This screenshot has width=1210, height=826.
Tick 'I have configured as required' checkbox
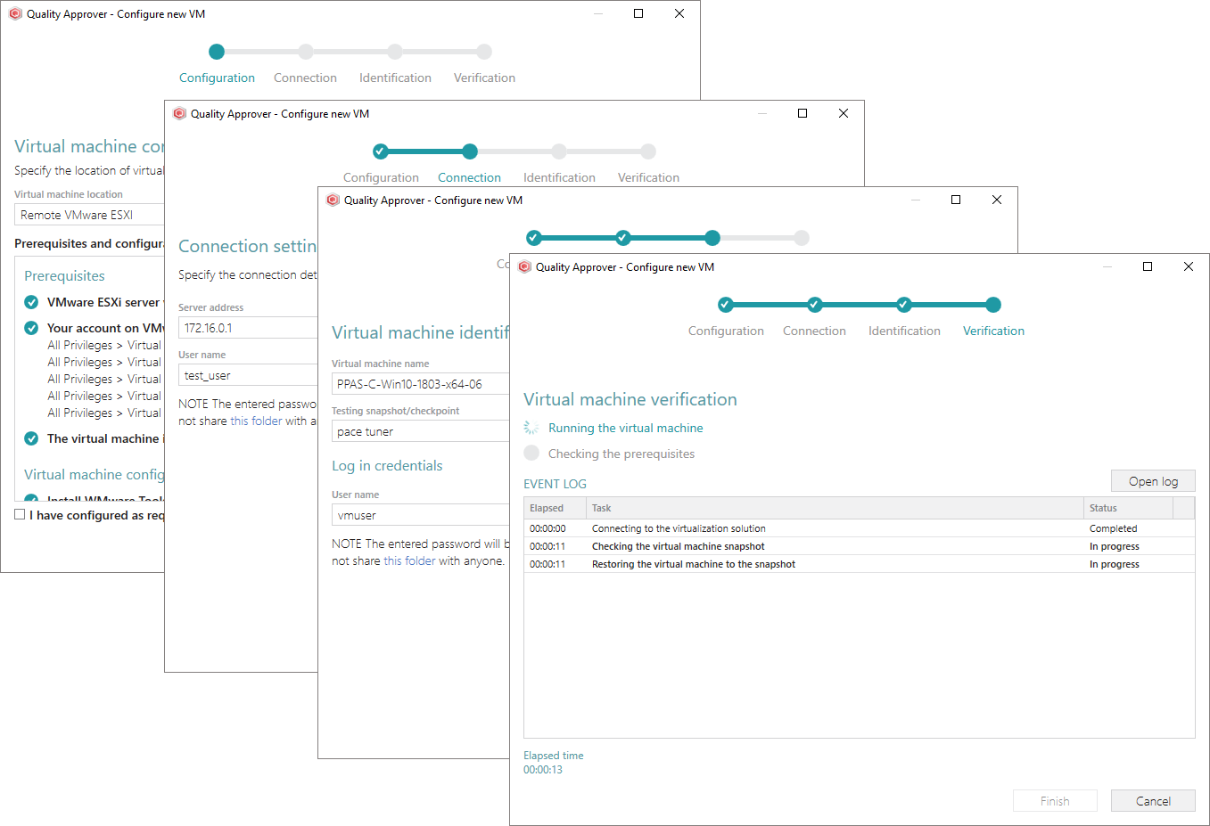point(20,514)
